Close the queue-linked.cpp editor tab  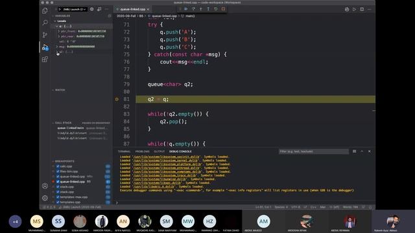[x=148, y=9]
